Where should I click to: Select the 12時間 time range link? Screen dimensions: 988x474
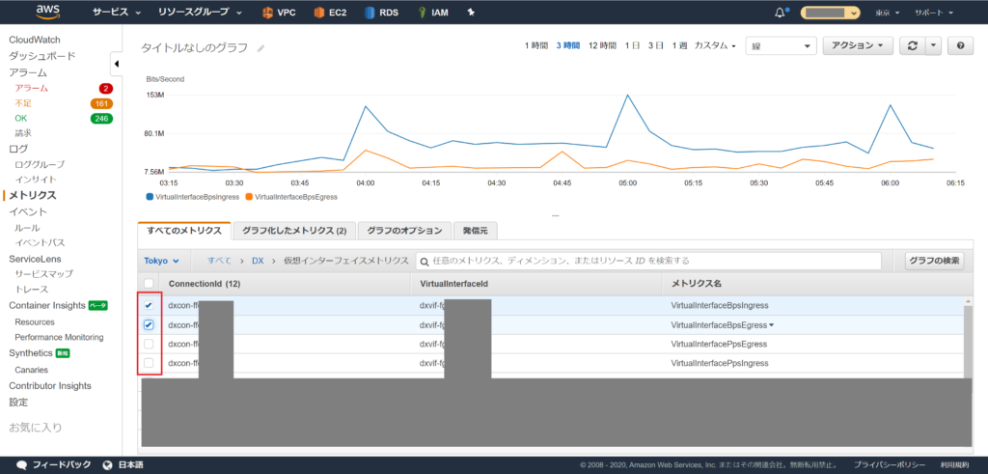pyautogui.click(x=602, y=45)
